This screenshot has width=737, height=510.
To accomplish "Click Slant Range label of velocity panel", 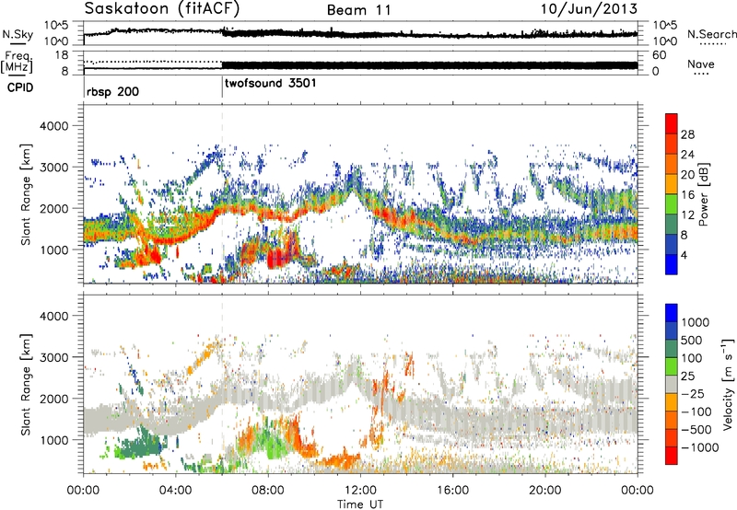I will click(26, 384).
